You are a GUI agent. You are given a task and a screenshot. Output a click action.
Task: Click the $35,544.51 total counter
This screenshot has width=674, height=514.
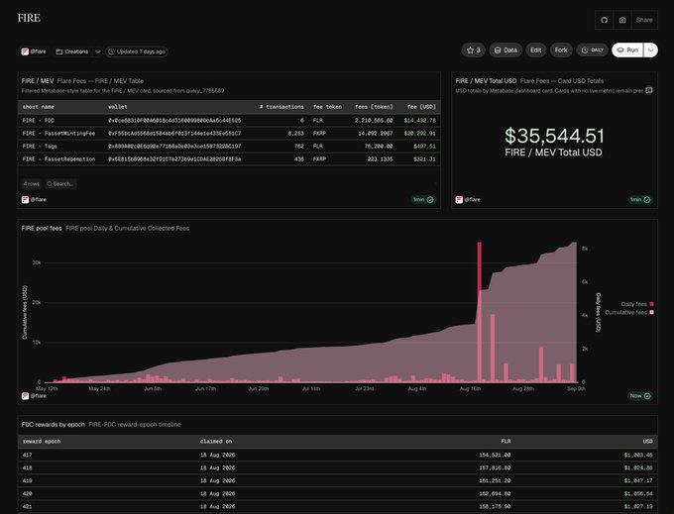(x=554, y=136)
